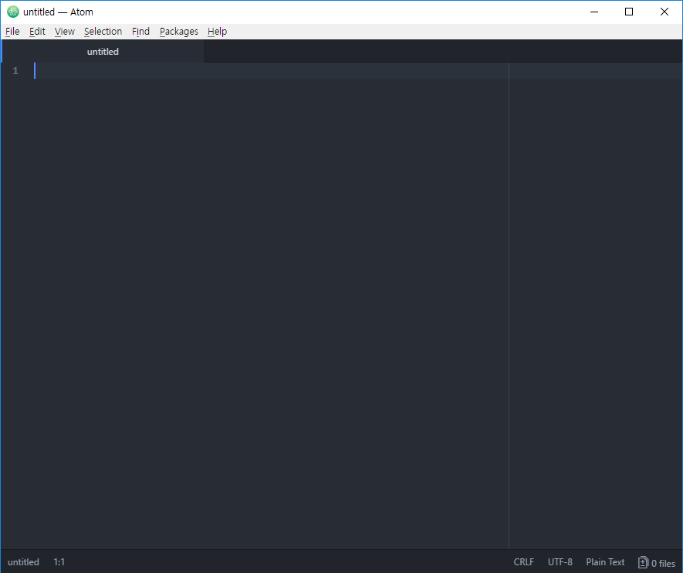Screen dimensions: 683x573
Task: Click the 1:1 cursor position indicator
Action: point(59,562)
